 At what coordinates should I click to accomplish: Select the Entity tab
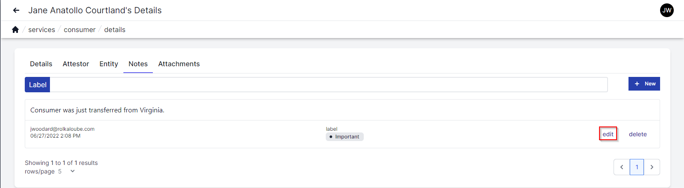108,64
